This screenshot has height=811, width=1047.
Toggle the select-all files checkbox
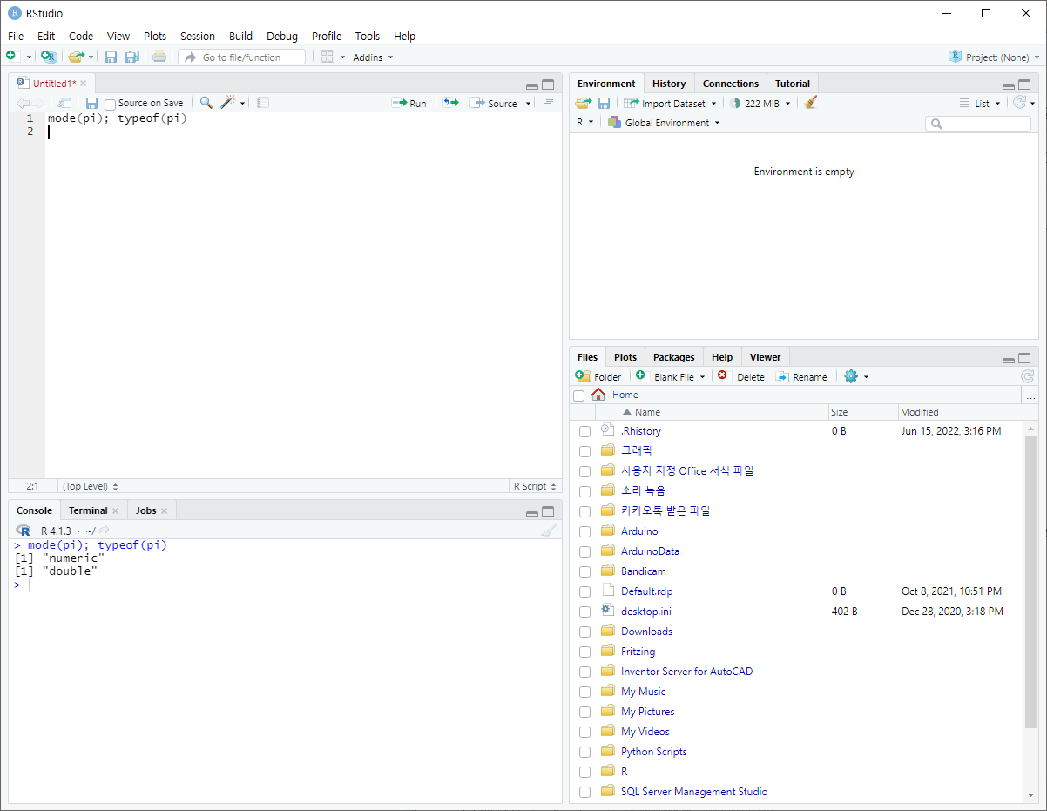(x=579, y=395)
